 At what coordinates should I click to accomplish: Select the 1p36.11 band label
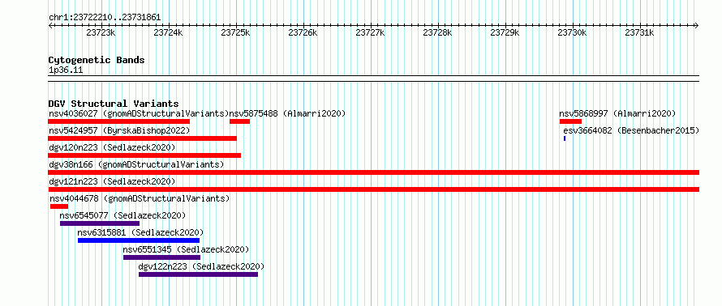coord(66,70)
